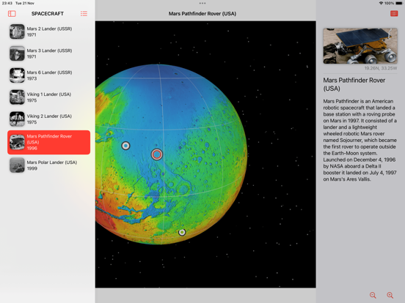Select Mars Pathfinder Rover (USA) row
This screenshot has width=405, height=303.
[x=49, y=142]
